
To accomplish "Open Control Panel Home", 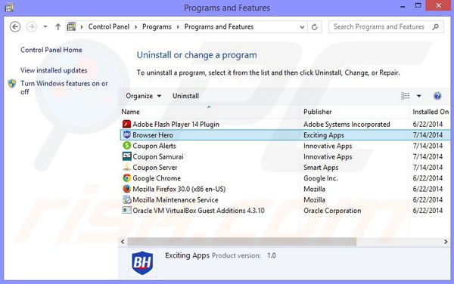I will click(x=51, y=50).
